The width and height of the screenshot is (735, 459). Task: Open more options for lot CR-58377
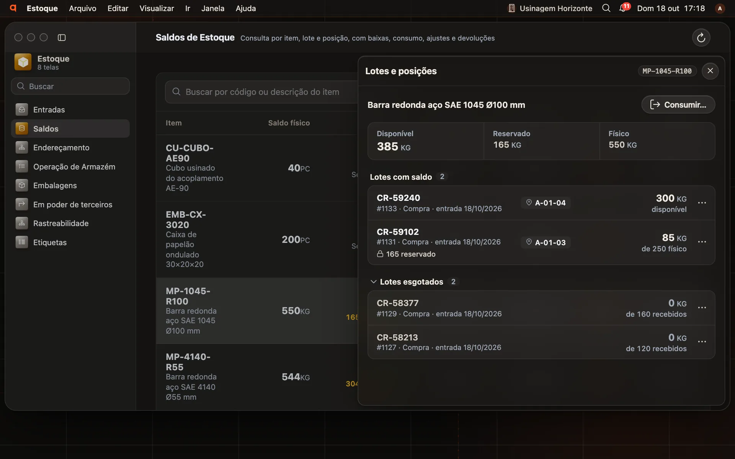pos(702,308)
